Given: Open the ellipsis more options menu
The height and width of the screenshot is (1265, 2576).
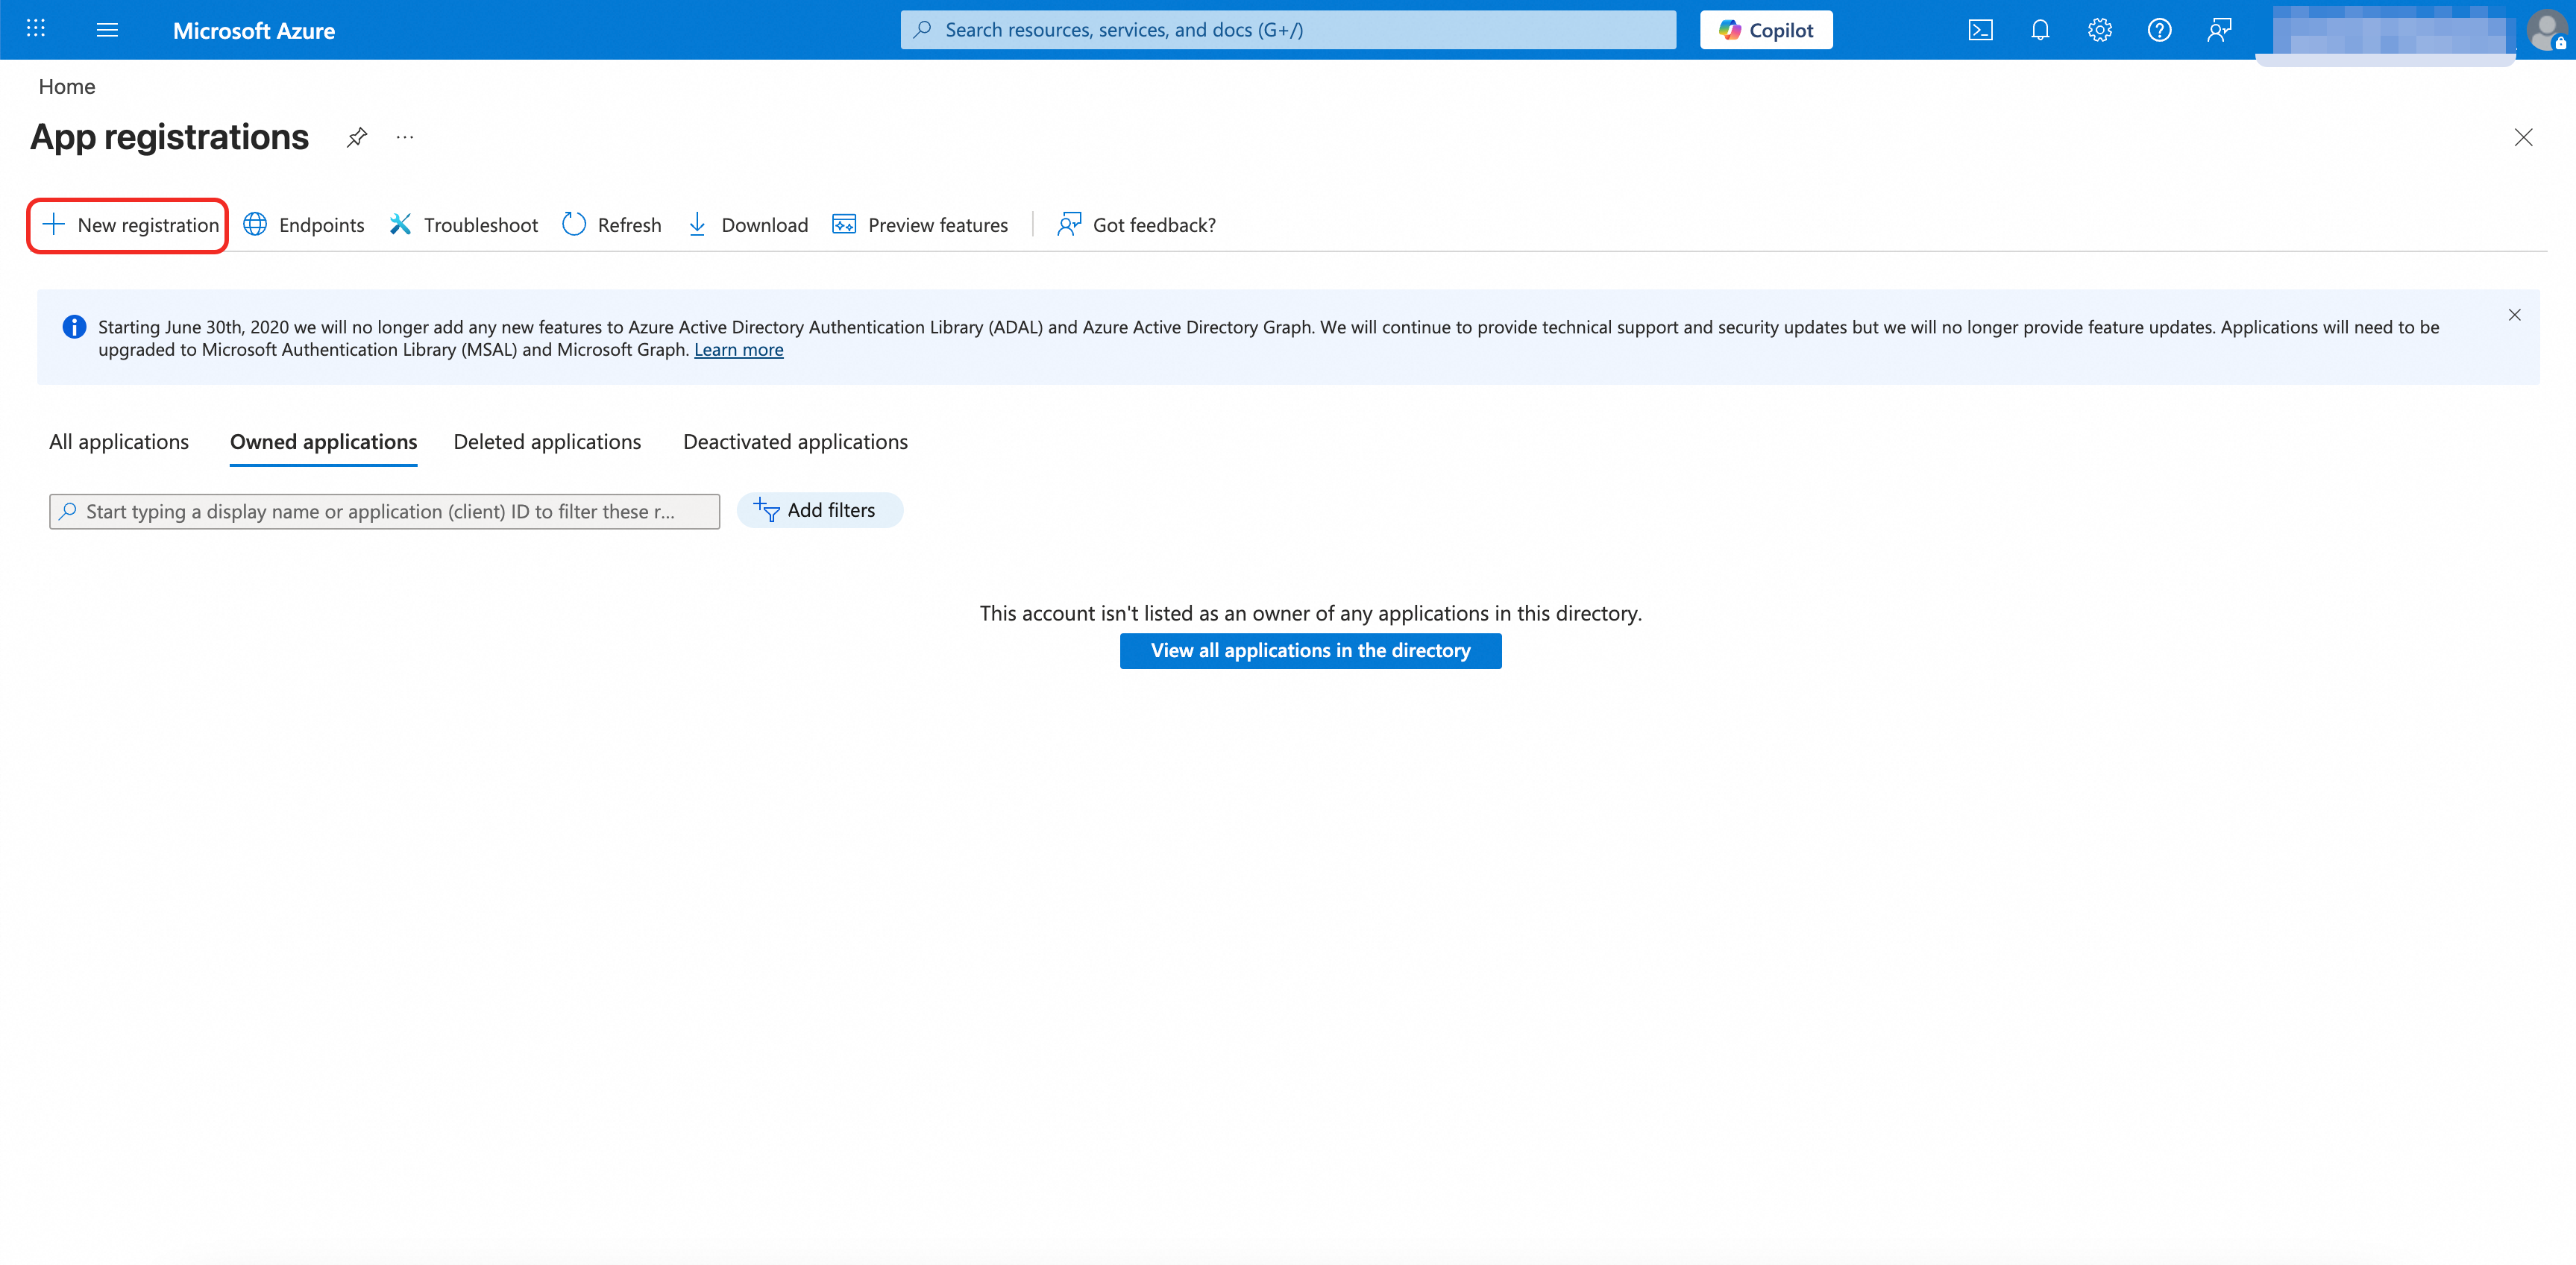Looking at the screenshot, I should tap(404, 137).
